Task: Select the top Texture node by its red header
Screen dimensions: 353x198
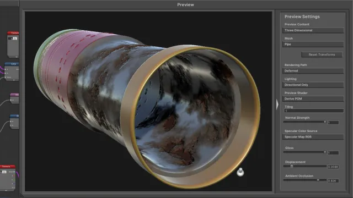Action: pyautogui.click(x=13, y=33)
